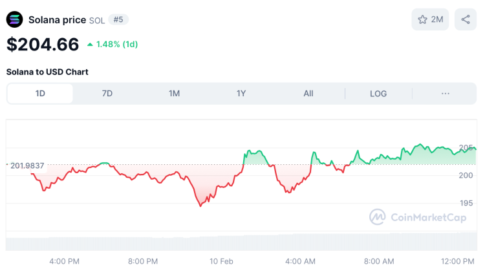The height and width of the screenshot is (265, 485).
Task: Click the 4:00 AM time axis label
Action: point(300,261)
